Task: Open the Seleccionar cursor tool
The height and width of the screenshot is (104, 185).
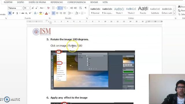Action: pos(182,14)
